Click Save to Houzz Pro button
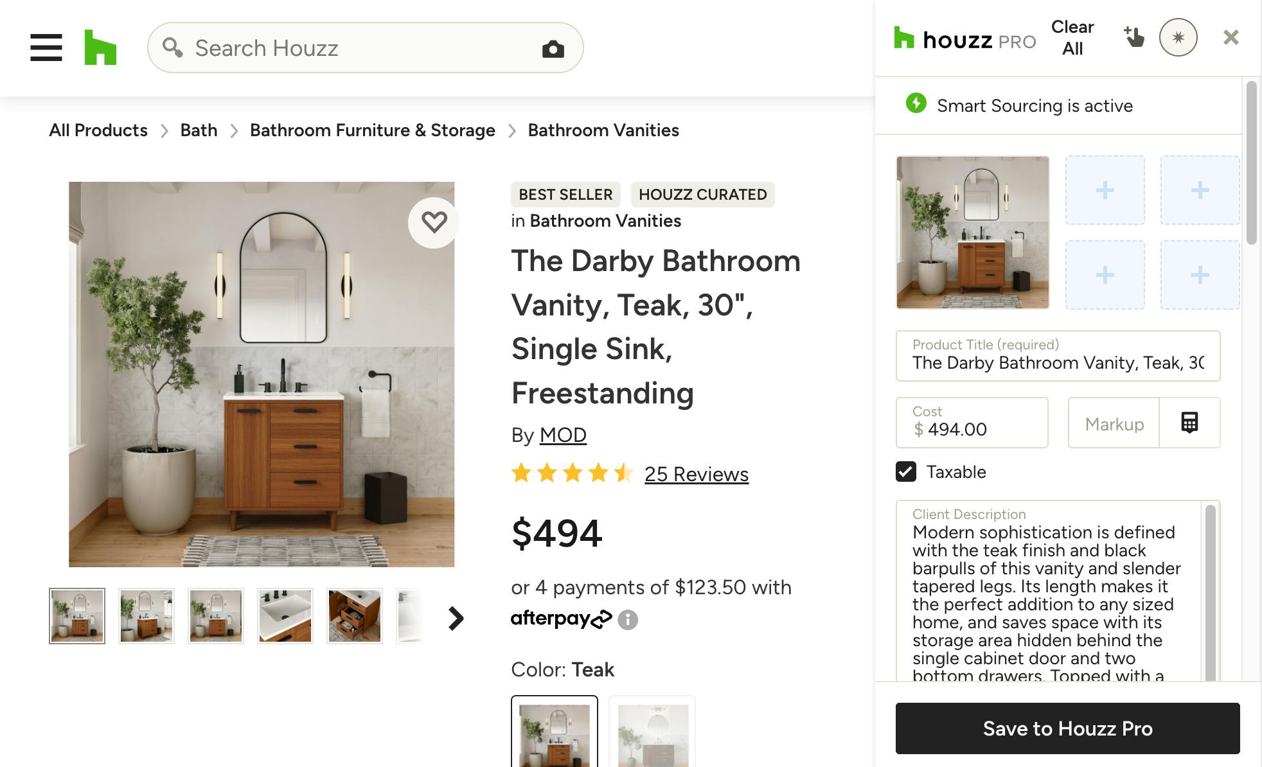 pos(1067,728)
